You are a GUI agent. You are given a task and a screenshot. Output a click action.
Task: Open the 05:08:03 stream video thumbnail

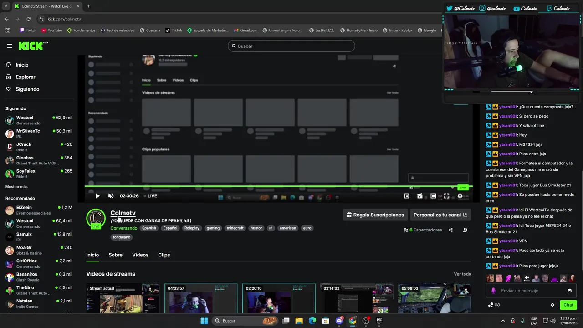coord(435,298)
